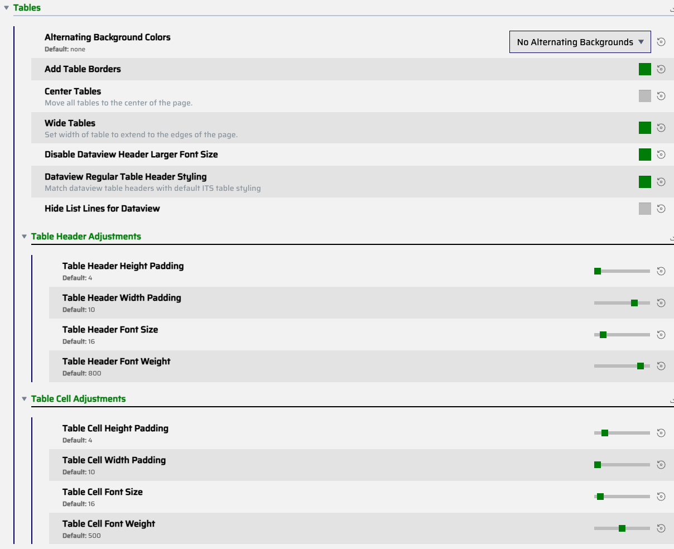Image resolution: width=674 pixels, height=549 pixels.
Task: Open No Alternating Backgrounds dropdown
Action: tap(580, 42)
